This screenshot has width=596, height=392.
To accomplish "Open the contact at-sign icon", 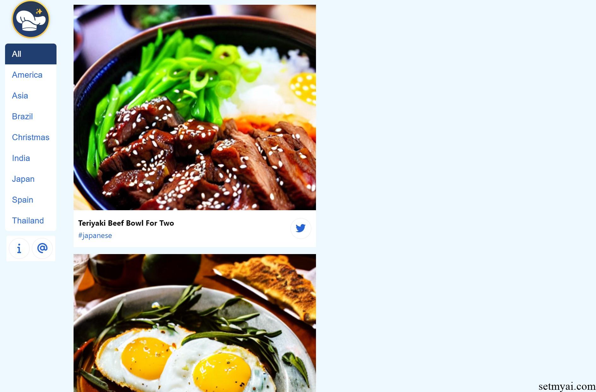I will (x=42, y=248).
